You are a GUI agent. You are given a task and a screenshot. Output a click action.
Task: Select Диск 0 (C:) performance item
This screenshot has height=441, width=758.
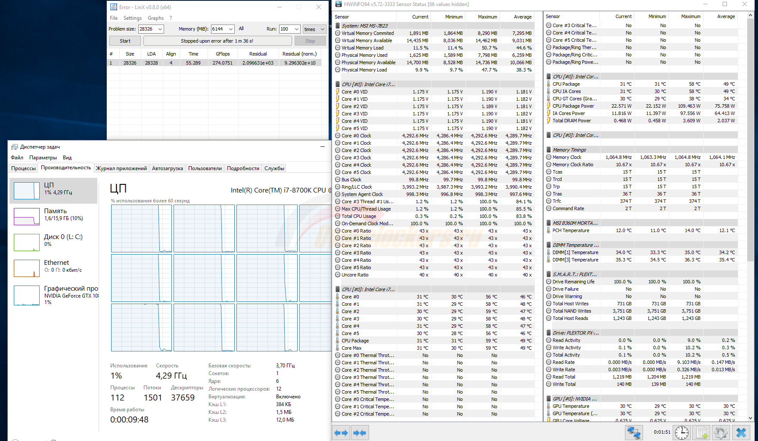27,242
